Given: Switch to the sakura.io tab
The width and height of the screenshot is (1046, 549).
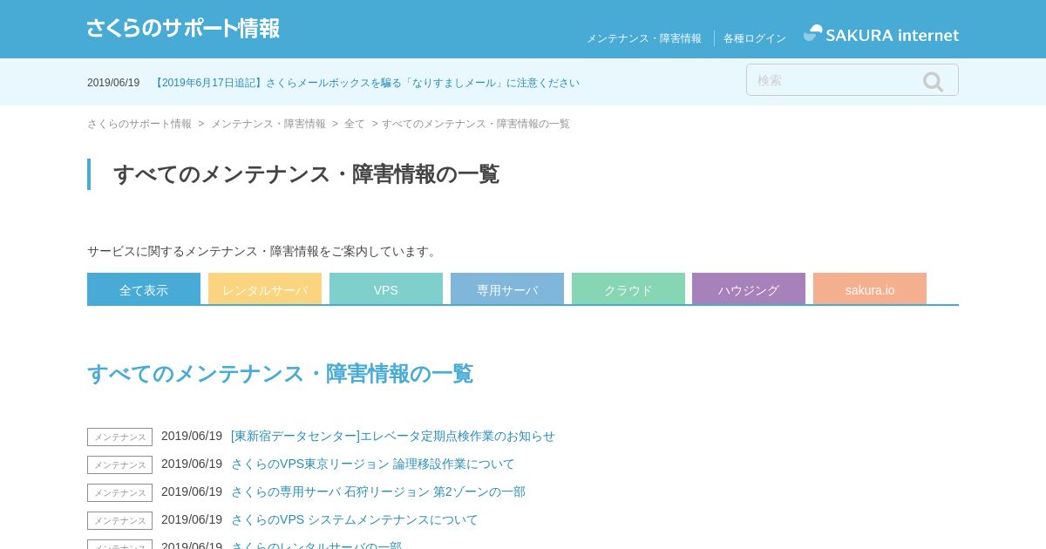Looking at the screenshot, I should [870, 289].
